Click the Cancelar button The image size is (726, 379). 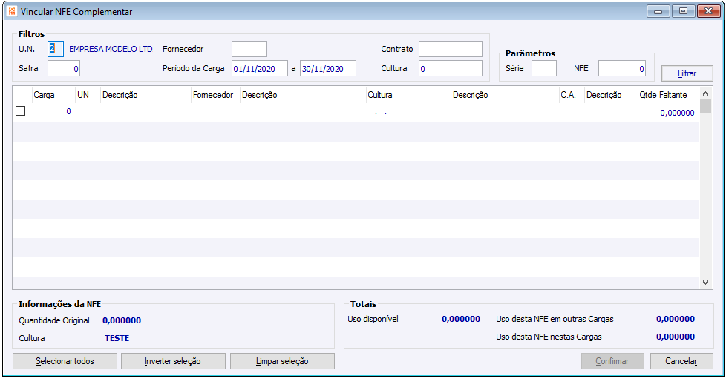pos(681,361)
